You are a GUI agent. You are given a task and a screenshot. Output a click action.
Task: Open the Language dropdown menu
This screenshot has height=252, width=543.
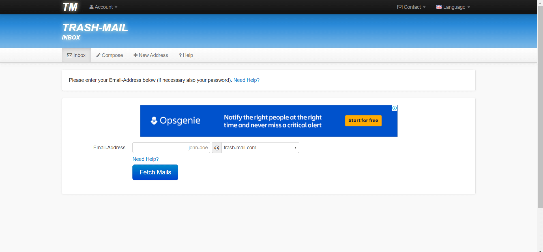pyautogui.click(x=453, y=7)
